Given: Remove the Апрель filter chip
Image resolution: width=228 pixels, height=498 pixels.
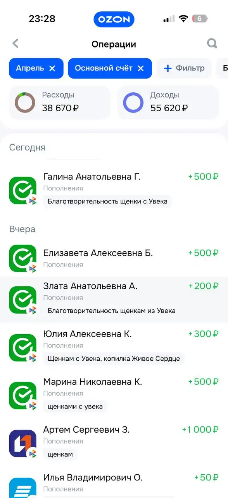Looking at the screenshot, I should (52, 68).
